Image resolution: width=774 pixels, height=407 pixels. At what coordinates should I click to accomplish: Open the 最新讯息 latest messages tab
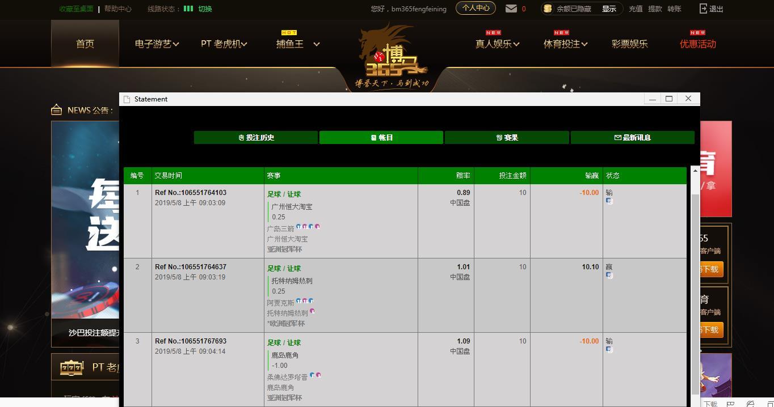(632, 137)
